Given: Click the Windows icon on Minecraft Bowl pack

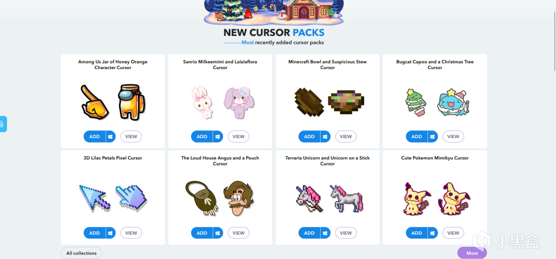Looking at the screenshot, I should click(x=325, y=136).
